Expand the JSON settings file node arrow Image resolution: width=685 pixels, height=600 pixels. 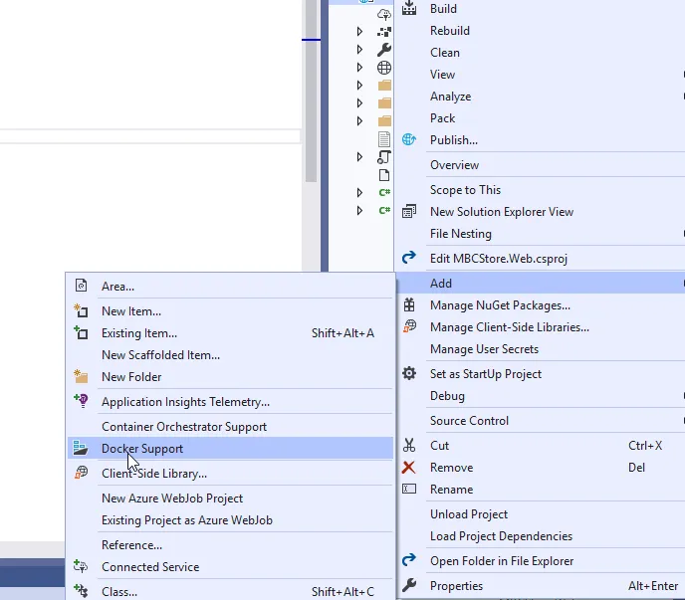pyautogui.click(x=359, y=157)
